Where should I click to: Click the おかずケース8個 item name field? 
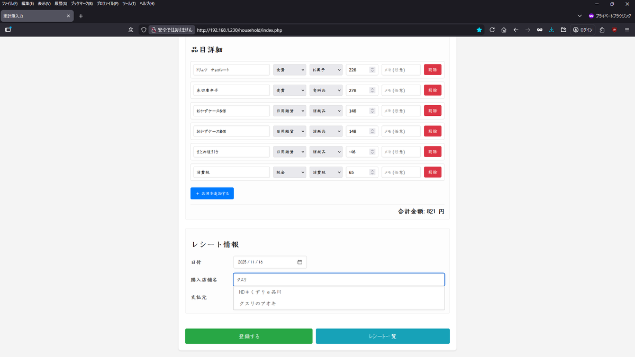(231, 131)
